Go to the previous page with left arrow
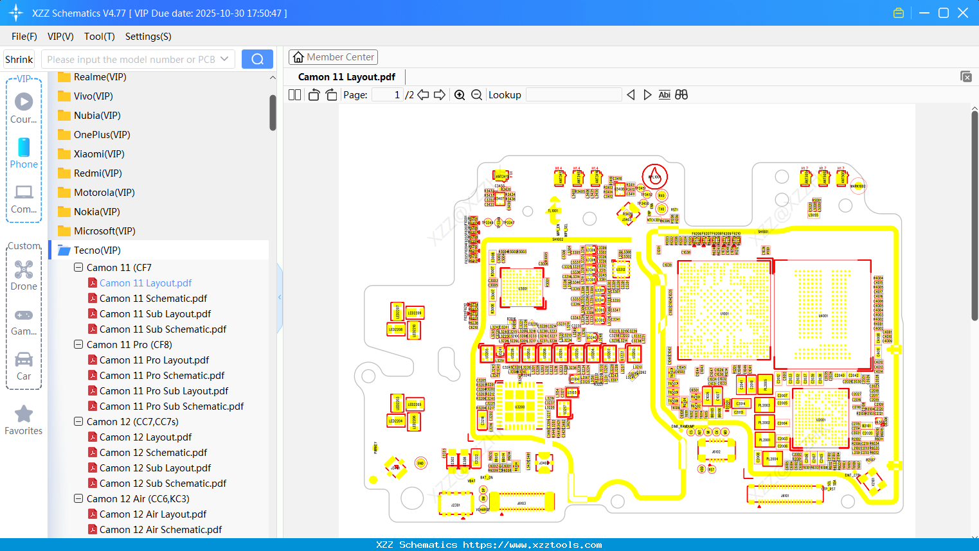The width and height of the screenshot is (979, 551). (423, 94)
